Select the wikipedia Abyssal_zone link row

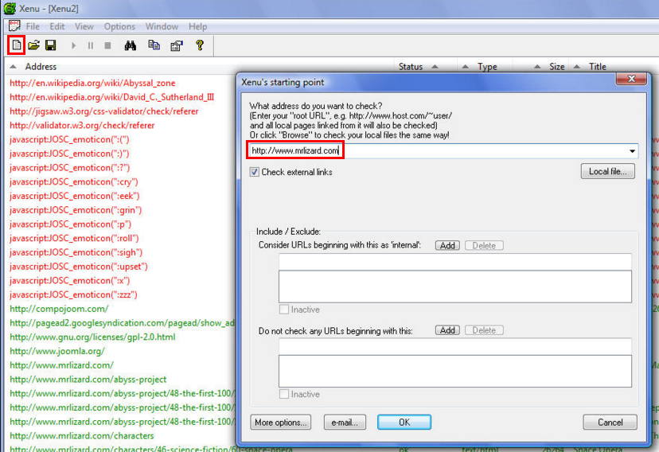[92, 83]
